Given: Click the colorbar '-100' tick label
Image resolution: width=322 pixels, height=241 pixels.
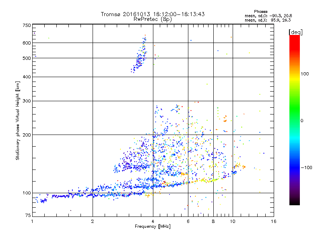Looking at the screenshot, I should [306, 167].
